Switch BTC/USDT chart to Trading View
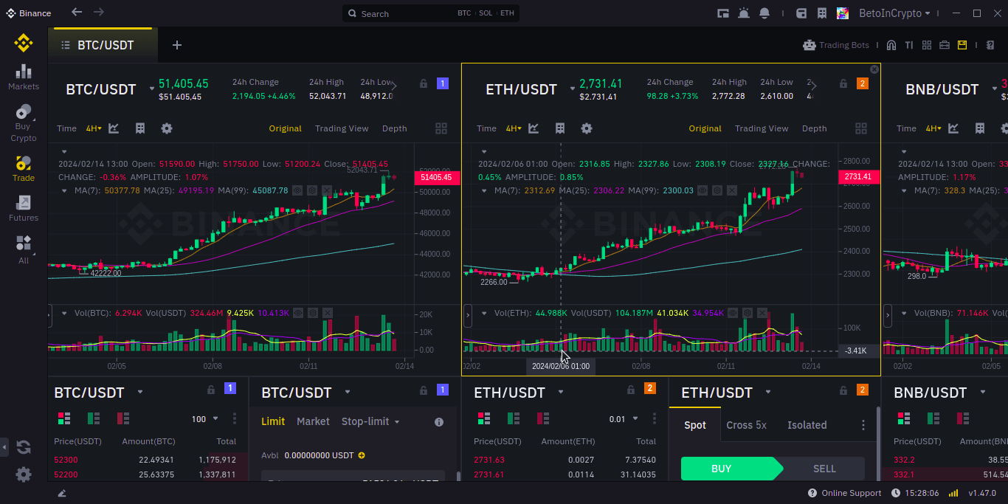 point(342,128)
